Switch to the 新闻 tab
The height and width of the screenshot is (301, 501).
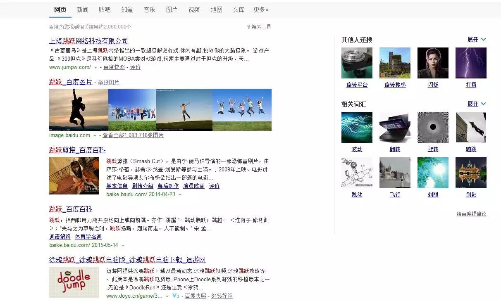tap(82, 9)
